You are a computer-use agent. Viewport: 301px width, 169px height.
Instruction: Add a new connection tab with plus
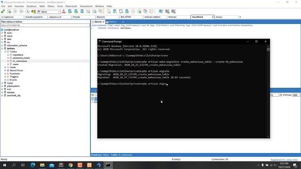point(240,17)
